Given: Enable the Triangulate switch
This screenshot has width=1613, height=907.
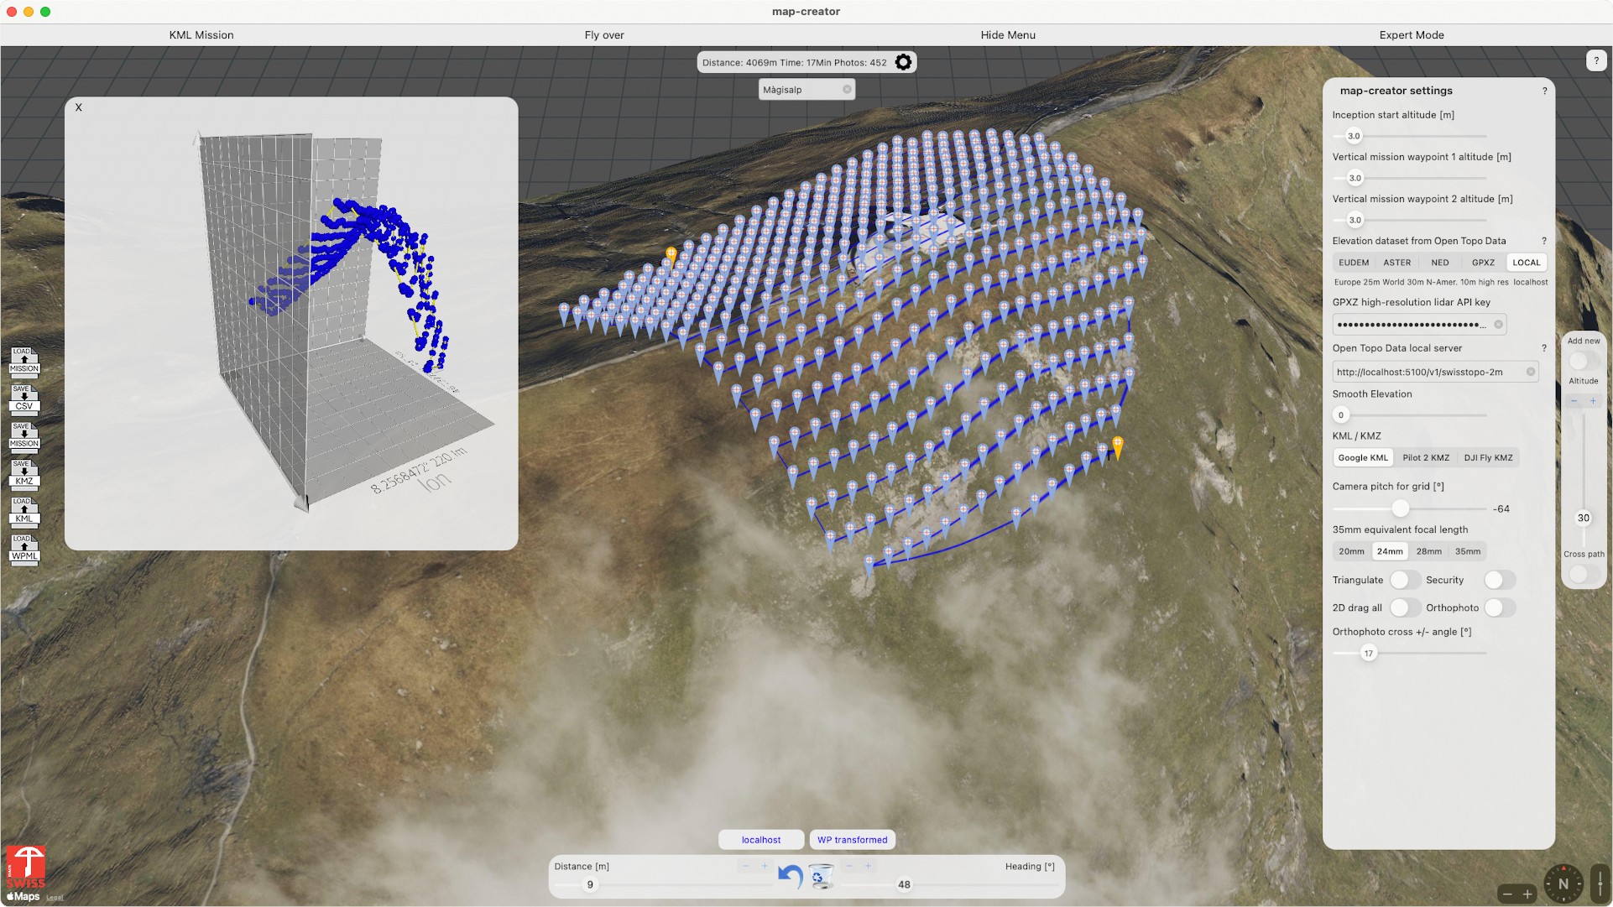Looking at the screenshot, I should pyautogui.click(x=1404, y=580).
